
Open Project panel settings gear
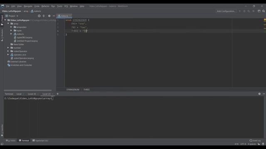pyautogui.click(x=49, y=16)
